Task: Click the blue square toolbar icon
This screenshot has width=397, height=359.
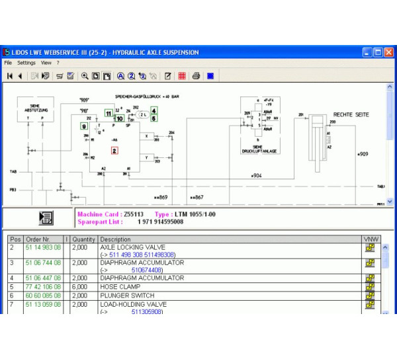Action: click(210, 76)
